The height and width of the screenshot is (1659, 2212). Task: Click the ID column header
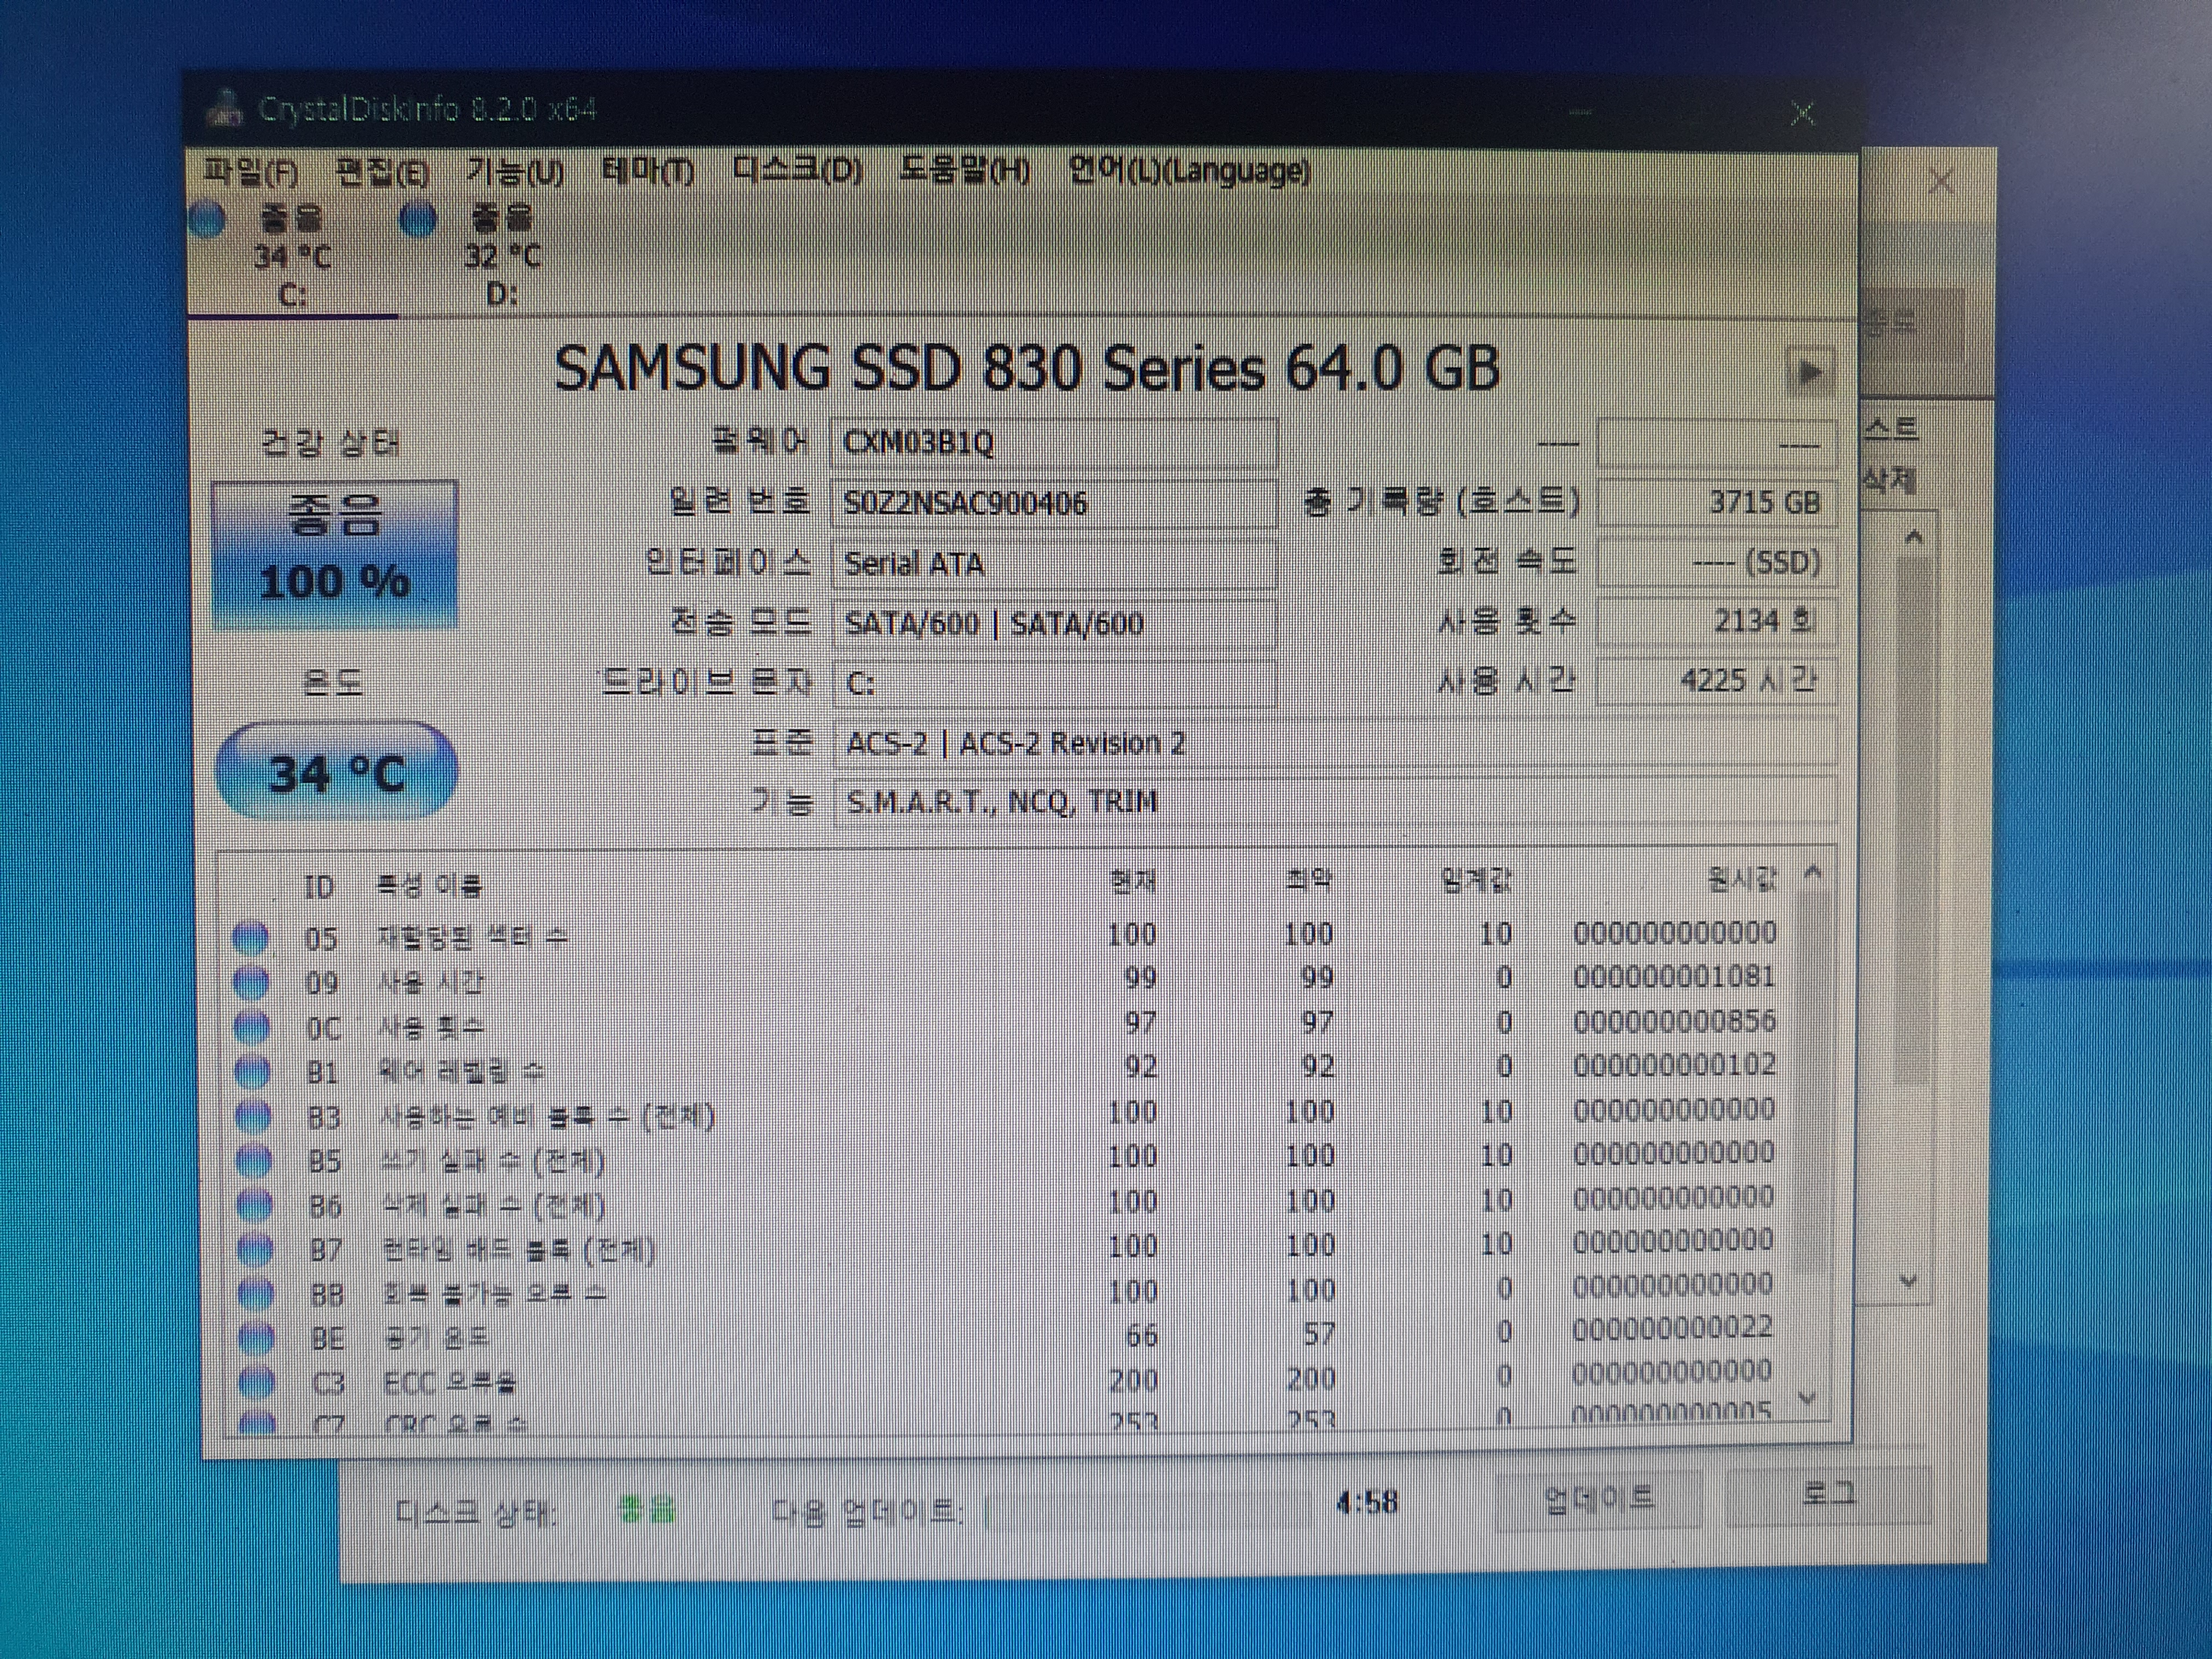[319, 887]
